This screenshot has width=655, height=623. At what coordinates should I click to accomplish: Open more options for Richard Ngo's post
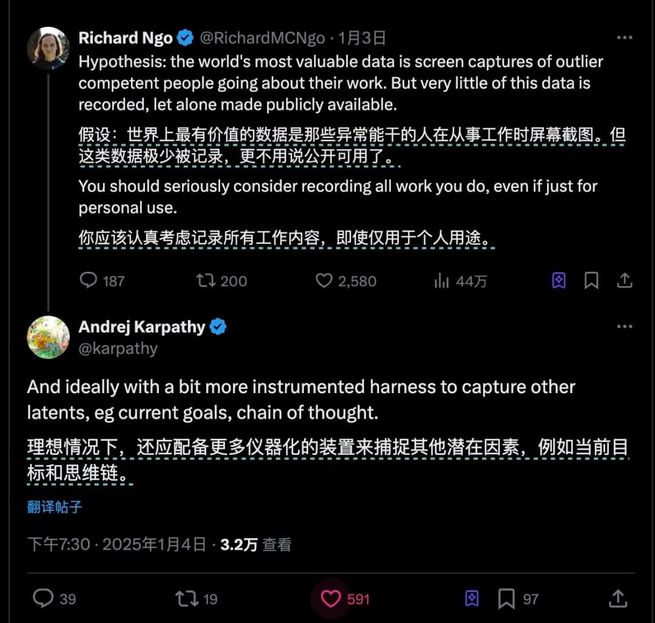pyautogui.click(x=624, y=38)
